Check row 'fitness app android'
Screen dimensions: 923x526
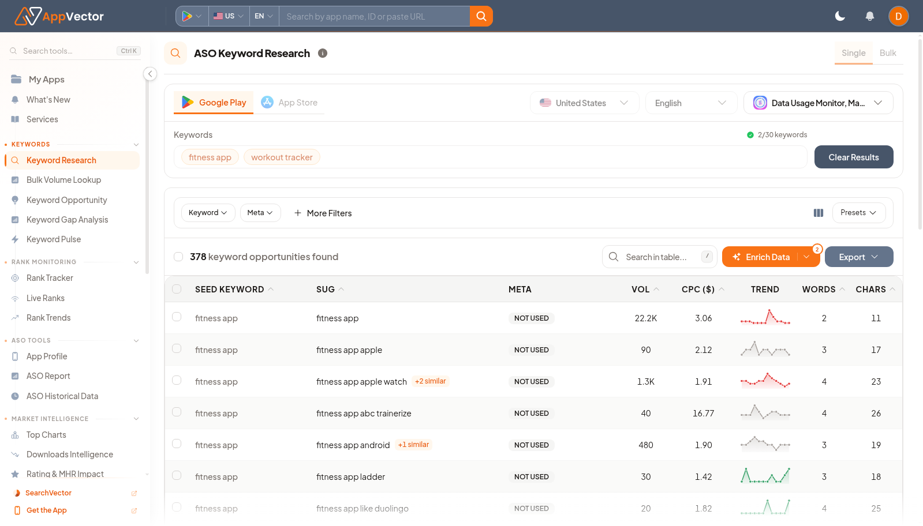[x=177, y=444]
